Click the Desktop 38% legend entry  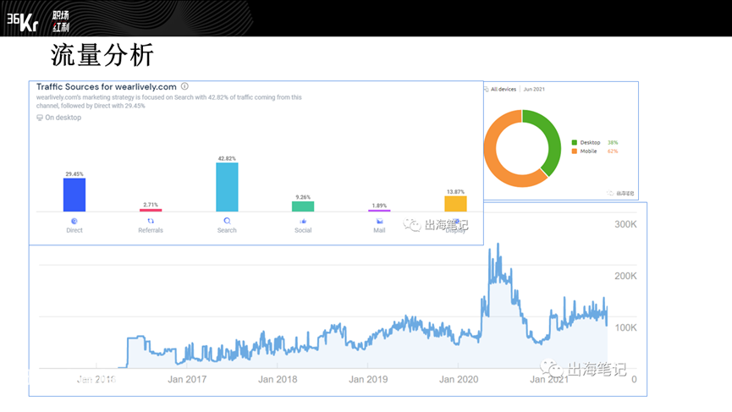click(595, 142)
